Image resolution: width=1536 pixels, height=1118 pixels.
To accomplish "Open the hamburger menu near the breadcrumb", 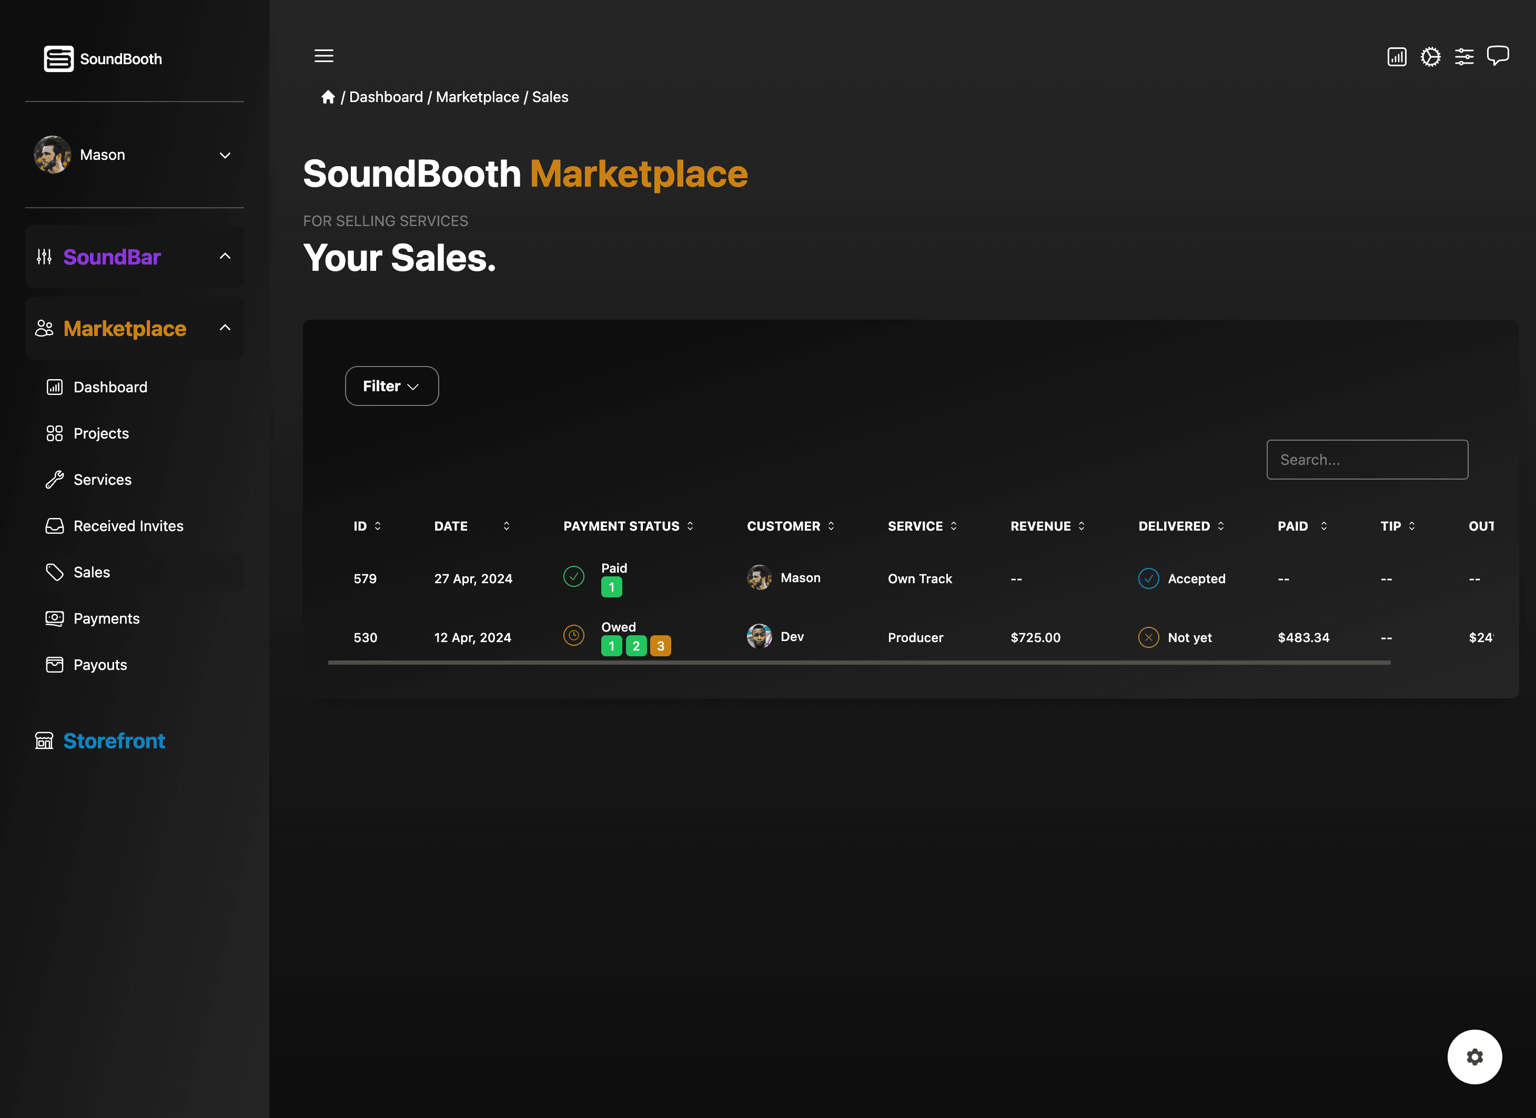I will [x=324, y=56].
